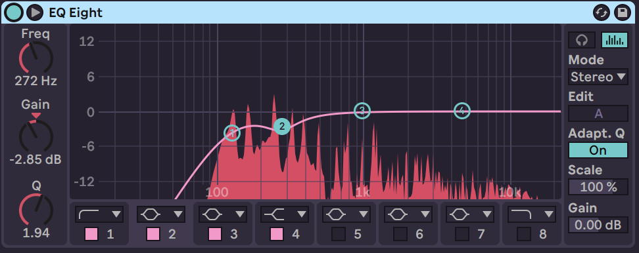The height and width of the screenshot is (253, 639).
Task: Click the output Gain 0.00 dB field
Action: (x=598, y=224)
